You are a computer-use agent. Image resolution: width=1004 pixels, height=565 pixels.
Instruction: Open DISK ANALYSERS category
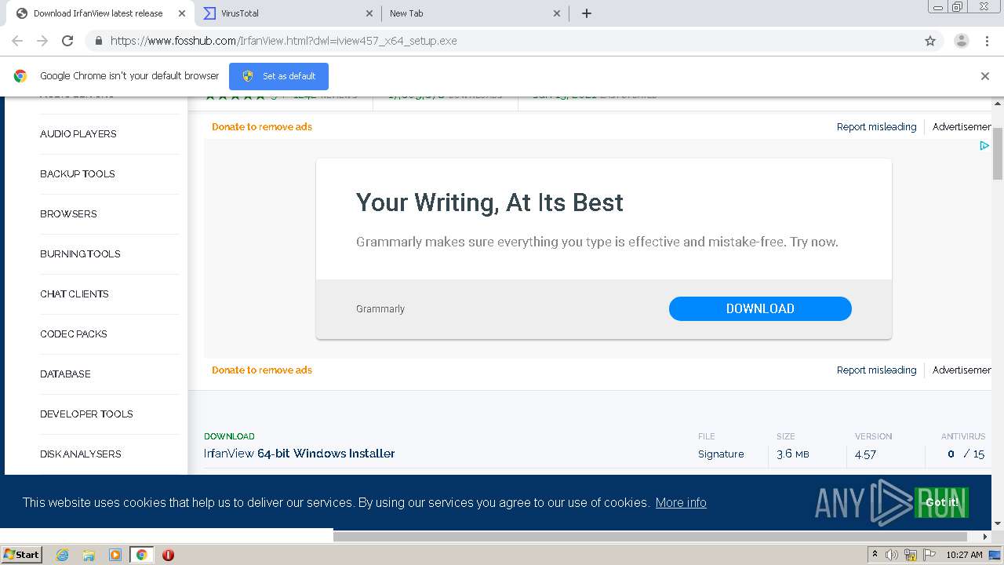click(81, 454)
